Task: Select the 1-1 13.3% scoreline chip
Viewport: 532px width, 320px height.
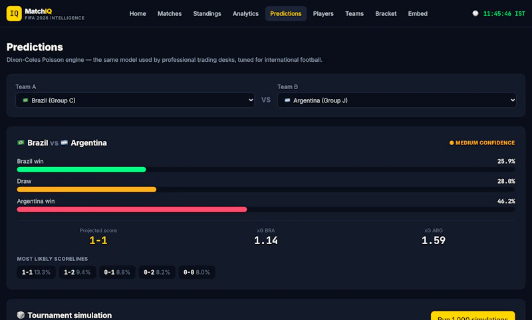Action: coord(36,272)
